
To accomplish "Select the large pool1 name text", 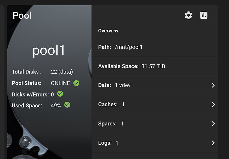I will pos(49,50).
